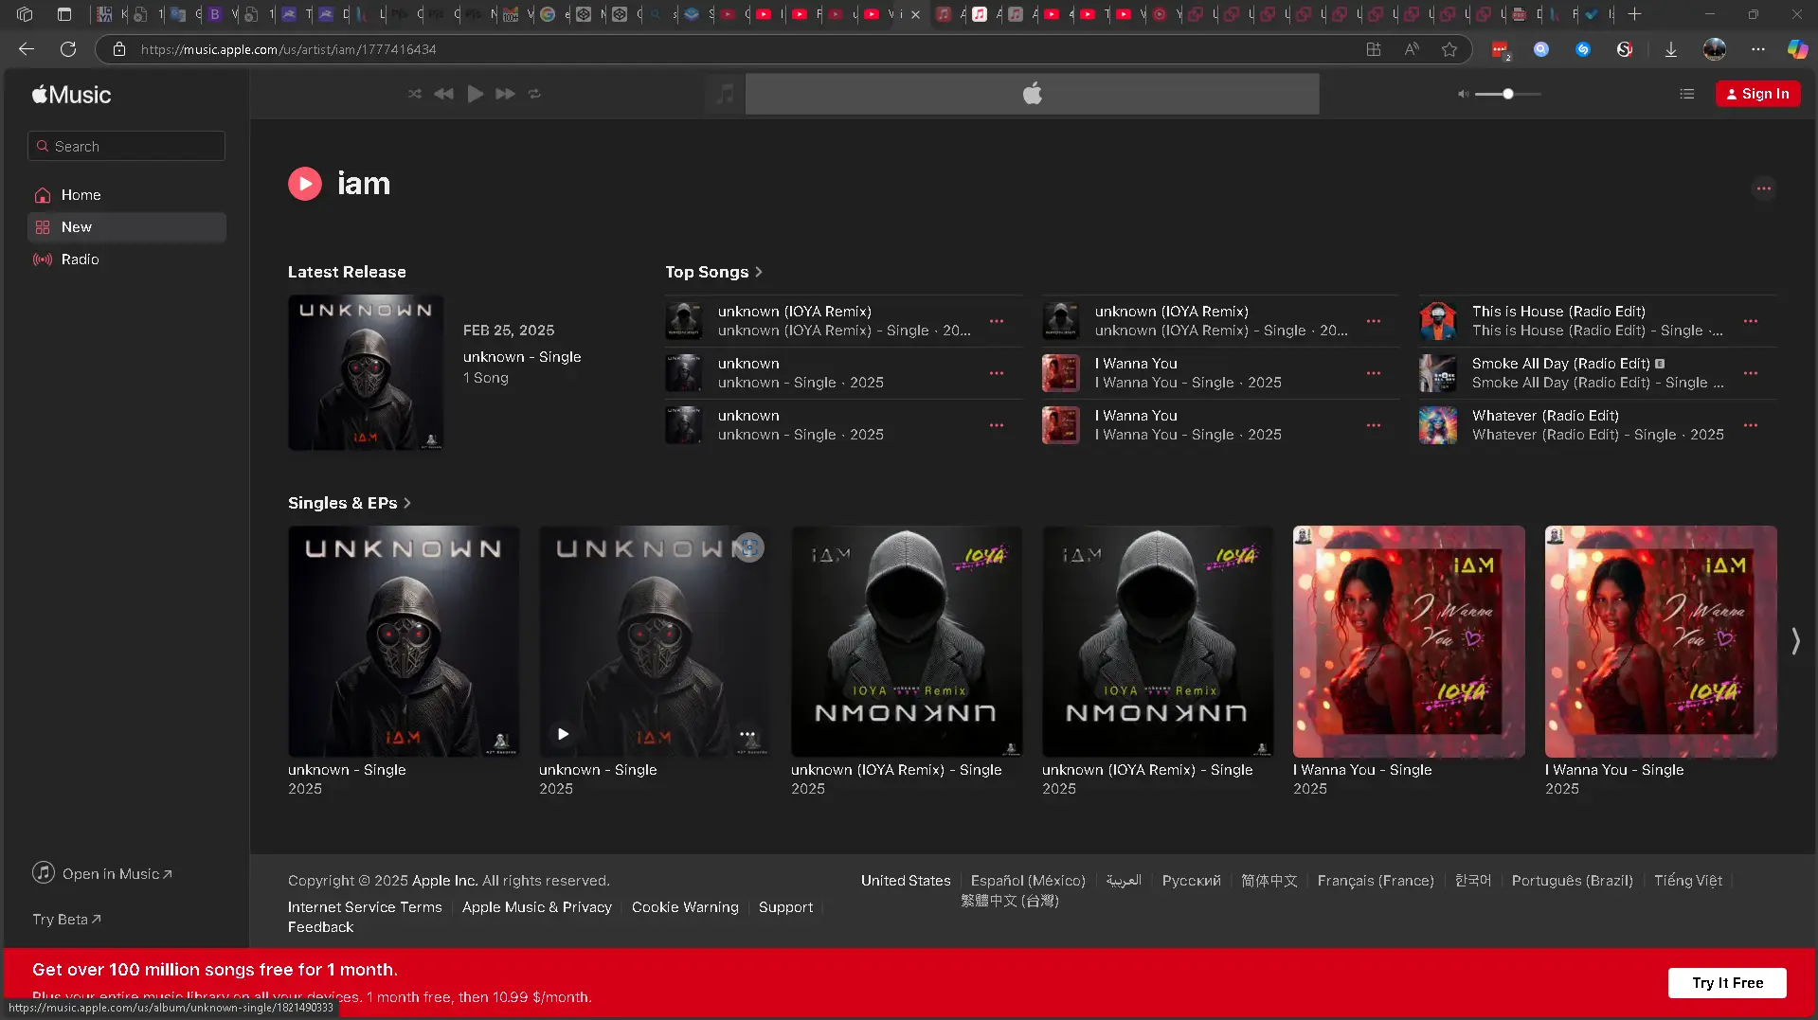Adjust the volume slider

(x=1507, y=94)
